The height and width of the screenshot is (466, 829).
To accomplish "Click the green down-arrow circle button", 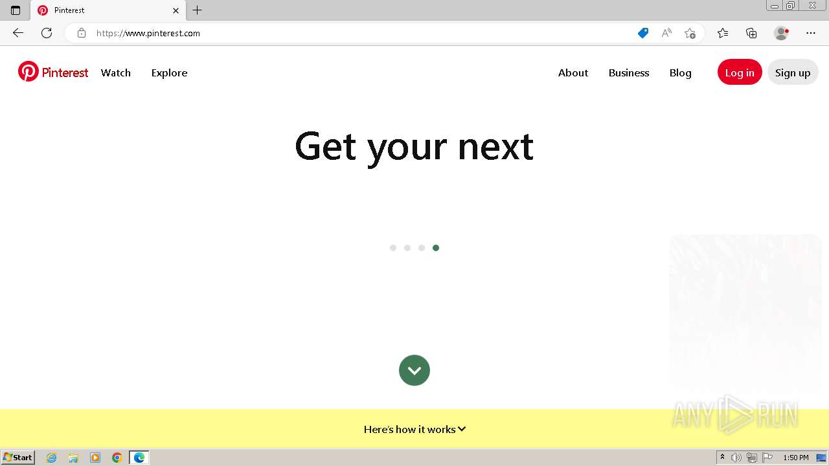I will (x=414, y=370).
